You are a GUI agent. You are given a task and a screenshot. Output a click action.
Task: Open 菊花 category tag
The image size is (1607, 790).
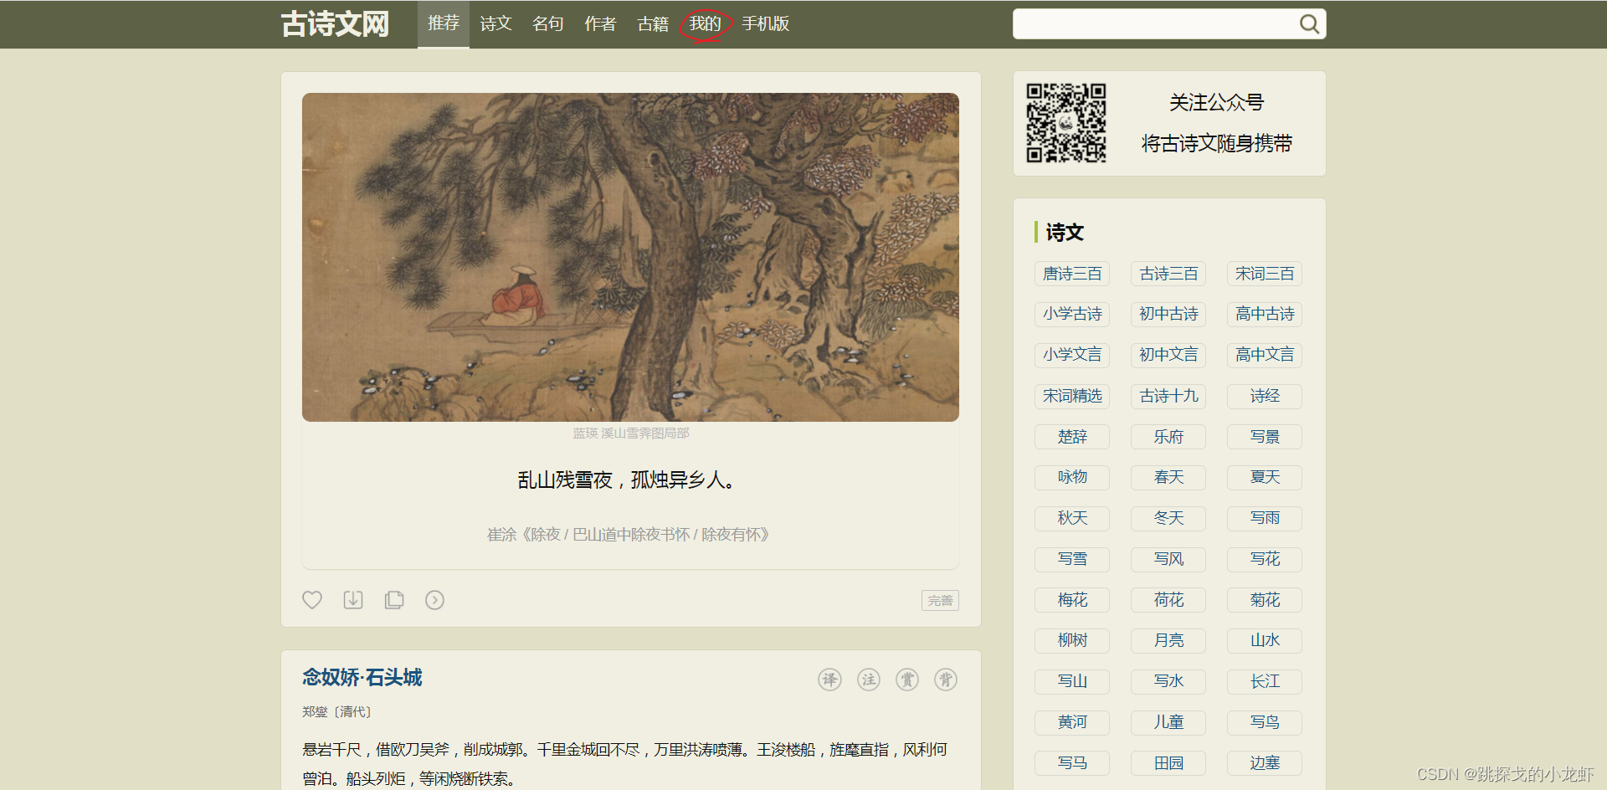coord(1265,600)
